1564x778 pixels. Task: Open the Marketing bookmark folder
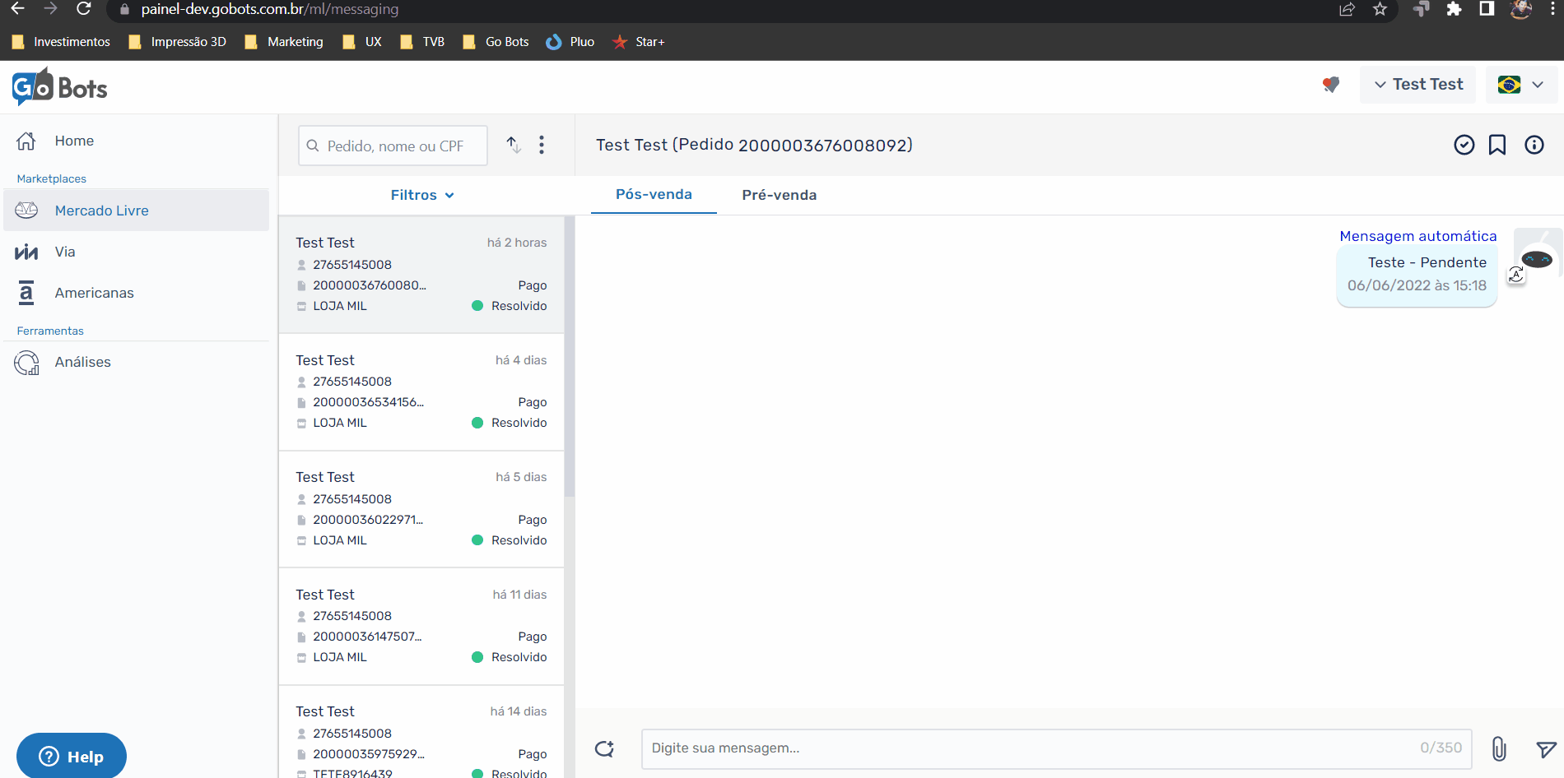click(284, 42)
